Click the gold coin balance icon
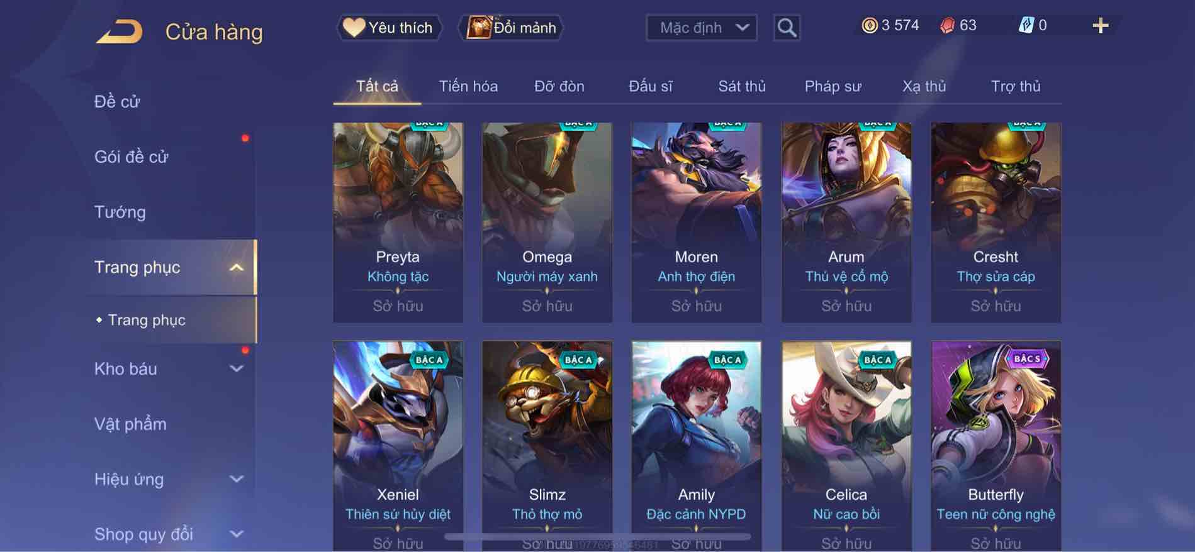 869,25
